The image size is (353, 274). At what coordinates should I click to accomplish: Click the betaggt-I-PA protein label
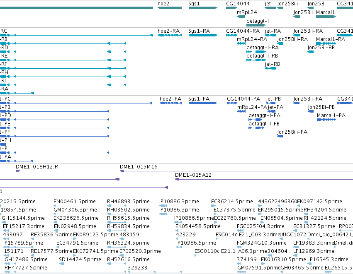pos(264,115)
